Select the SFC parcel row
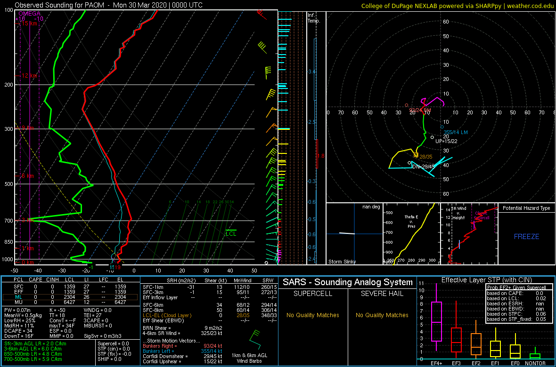The width and height of the screenshot is (556, 367). point(70,286)
